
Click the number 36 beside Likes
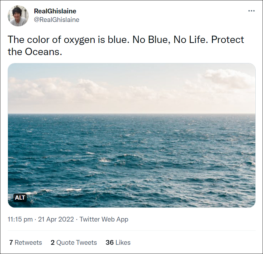(x=110, y=243)
